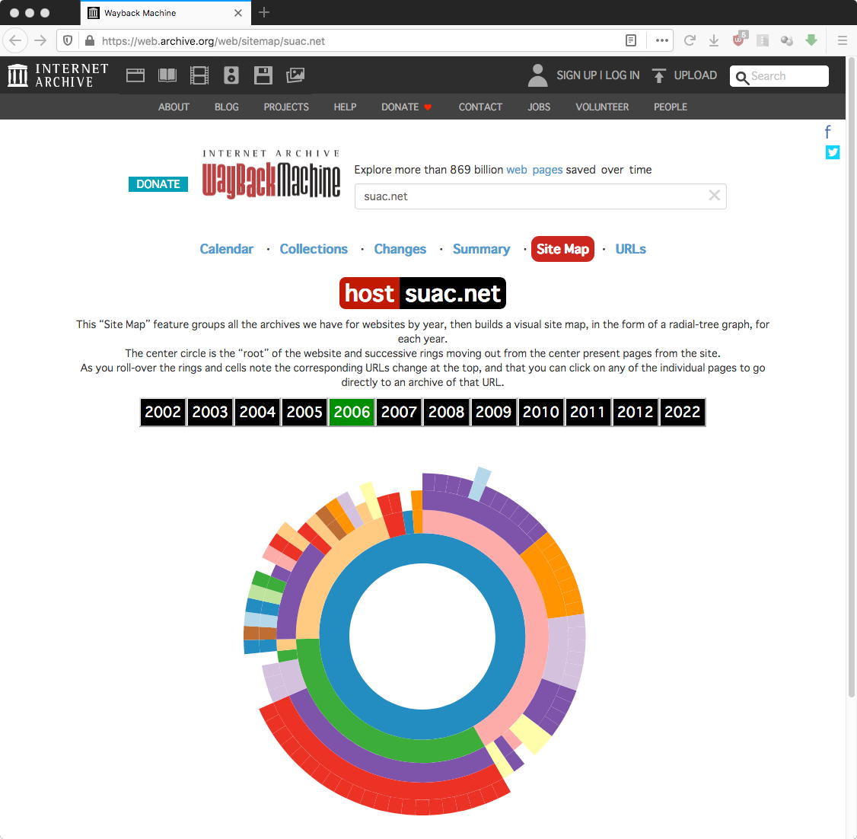Open the HELP nav item

click(x=345, y=107)
